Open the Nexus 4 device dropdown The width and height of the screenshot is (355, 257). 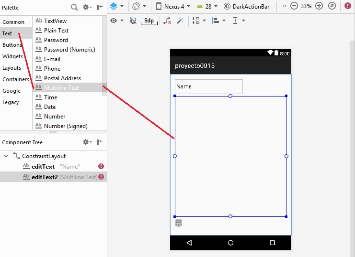[173, 6]
